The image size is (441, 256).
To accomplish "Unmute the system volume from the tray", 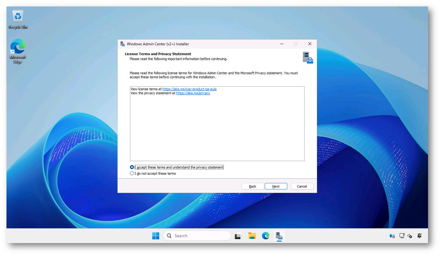I will [410, 236].
